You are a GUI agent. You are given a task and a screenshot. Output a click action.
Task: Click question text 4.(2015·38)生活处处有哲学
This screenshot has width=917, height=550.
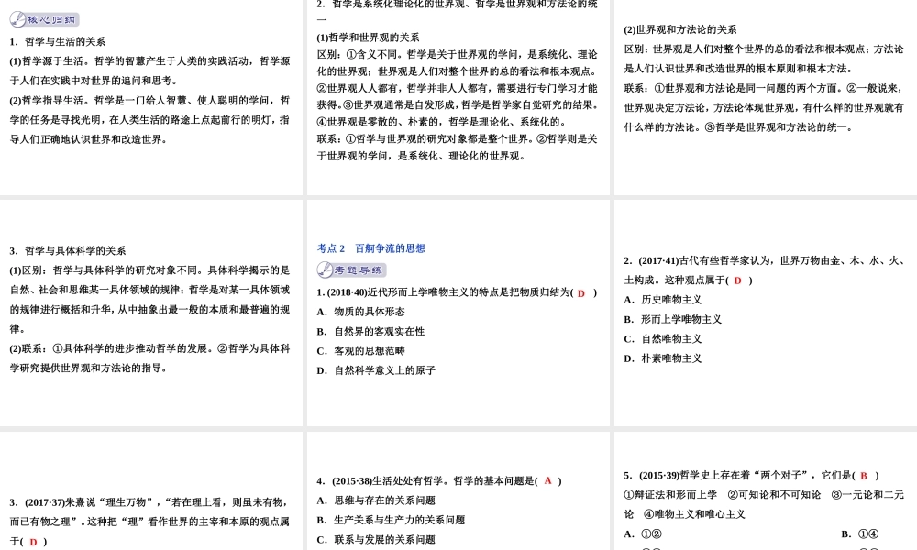click(x=439, y=480)
